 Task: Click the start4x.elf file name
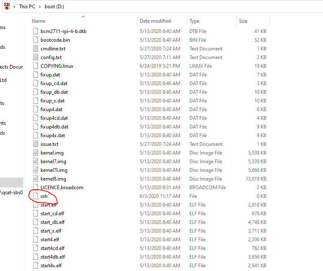tap(51, 266)
